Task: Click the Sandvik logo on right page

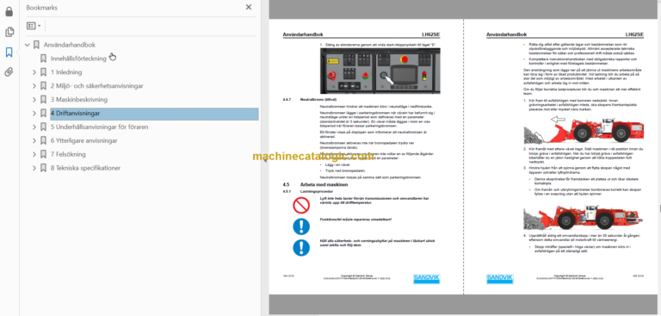Action: 499,278
